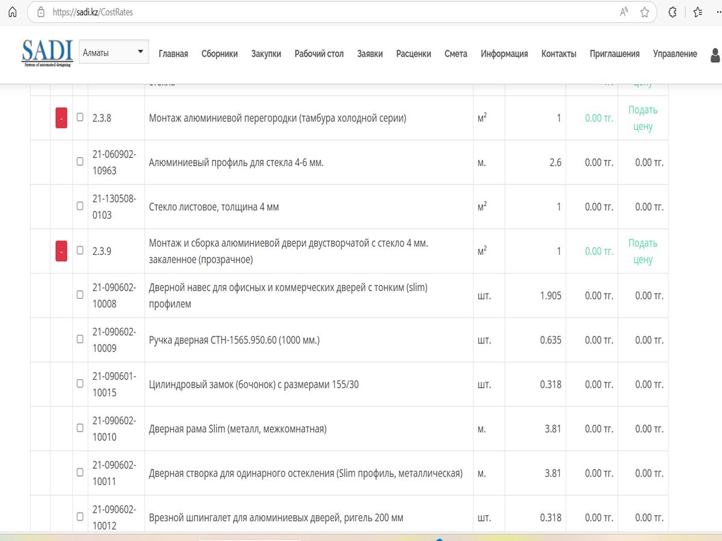Open the favorites list icon
The width and height of the screenshot is (722, 541).
pos(697,12)
